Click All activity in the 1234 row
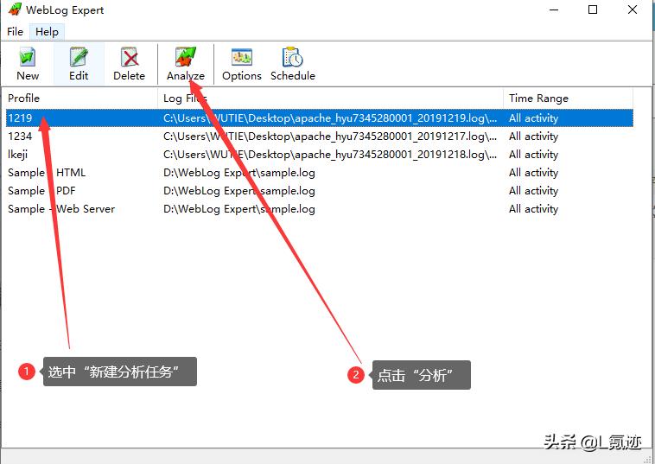The height and width of the screenshot is (464, 655). click(533, 137)
